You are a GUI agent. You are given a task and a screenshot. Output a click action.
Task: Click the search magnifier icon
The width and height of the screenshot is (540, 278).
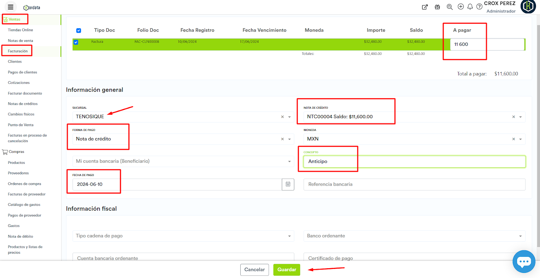pos(450,7)
